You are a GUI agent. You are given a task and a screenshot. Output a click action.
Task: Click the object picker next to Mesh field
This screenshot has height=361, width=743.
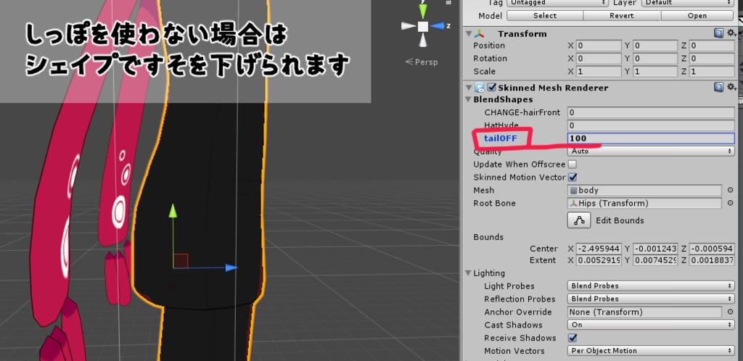click(x=730, y=190)
